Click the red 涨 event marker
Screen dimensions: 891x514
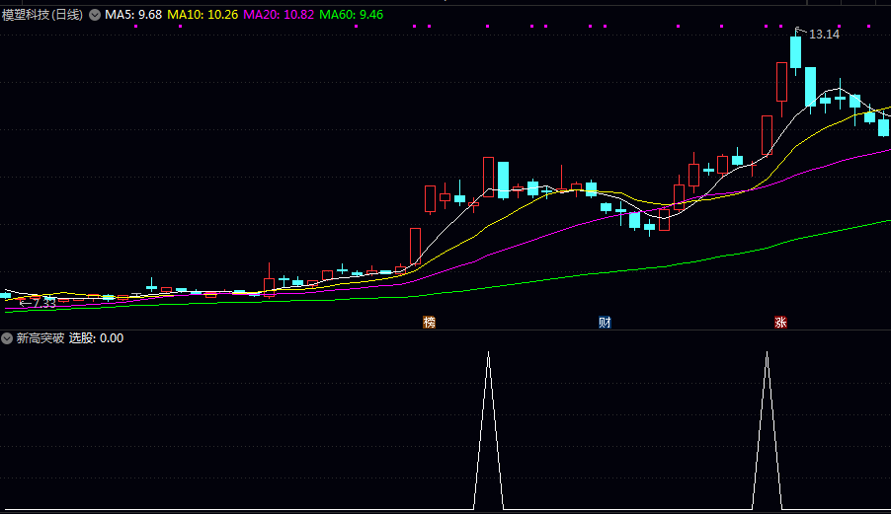(780, 323)
